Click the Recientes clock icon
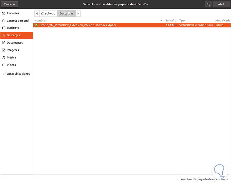Image resolution: width=231 pixels, height=183 pixels. [x=4, y=13]
